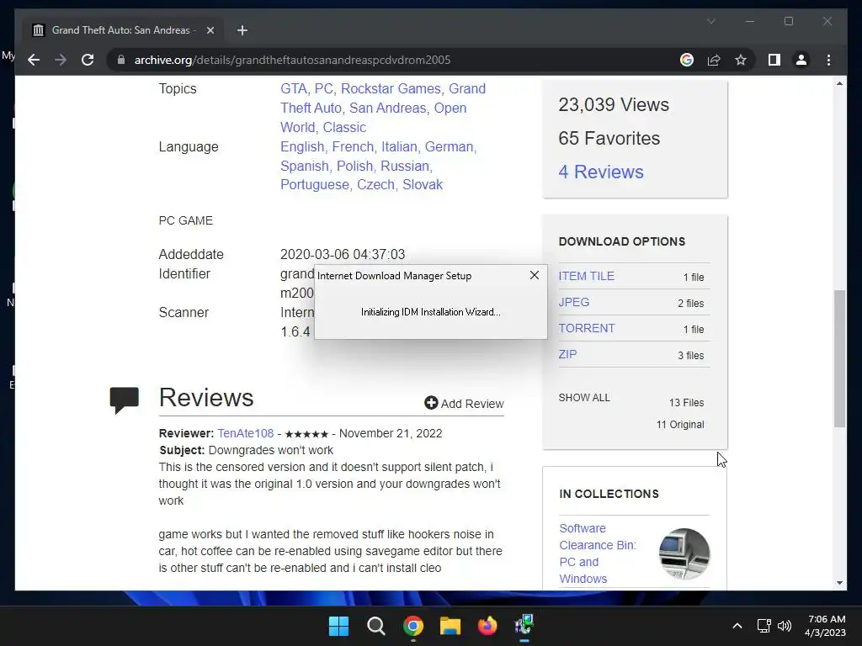Screen dimensions: 862x646
Task: Close the Grand Theft Auto tab
Action: 210,30
